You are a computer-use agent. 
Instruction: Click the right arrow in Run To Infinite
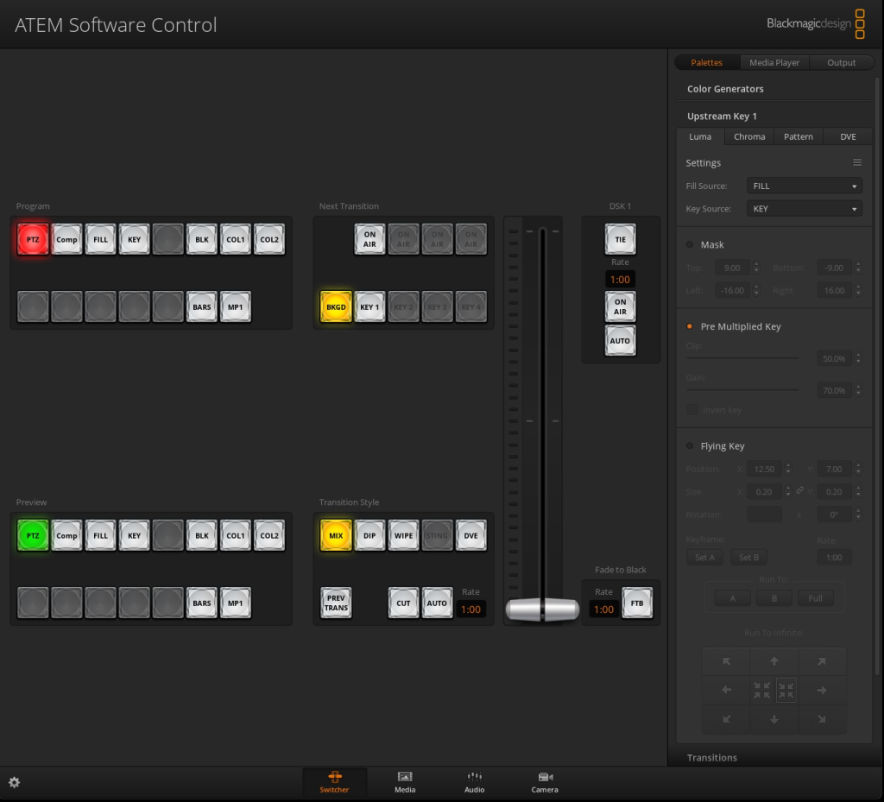coord(822,690)
